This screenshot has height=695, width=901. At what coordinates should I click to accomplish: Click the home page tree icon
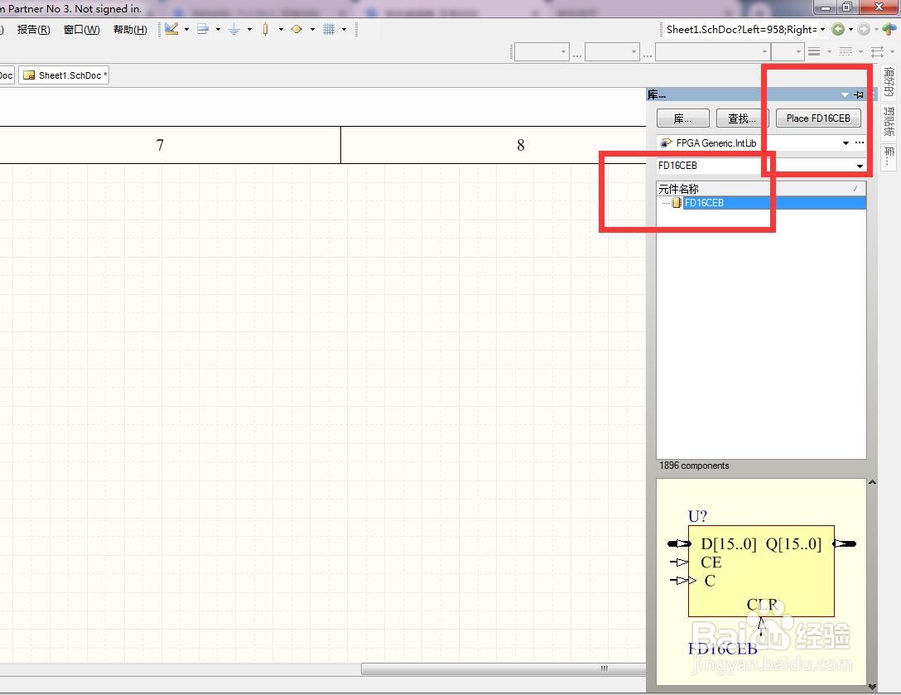(x=889, y=29)
